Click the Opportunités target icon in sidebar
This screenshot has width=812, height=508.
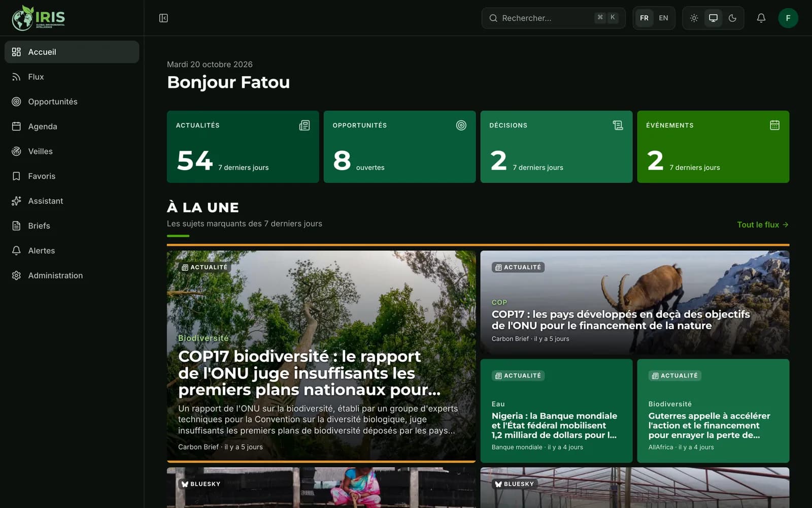[16, 102]
